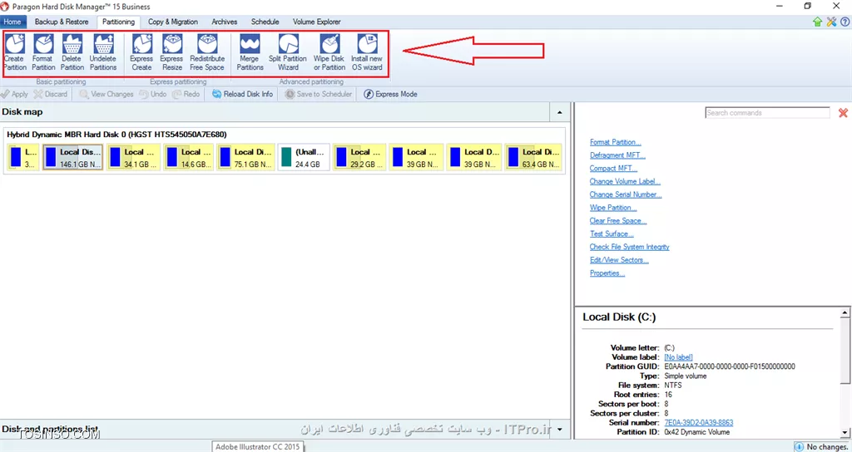Focus the Search commands input field
This screenshot has height=452, width=852.
pos(767,113)
